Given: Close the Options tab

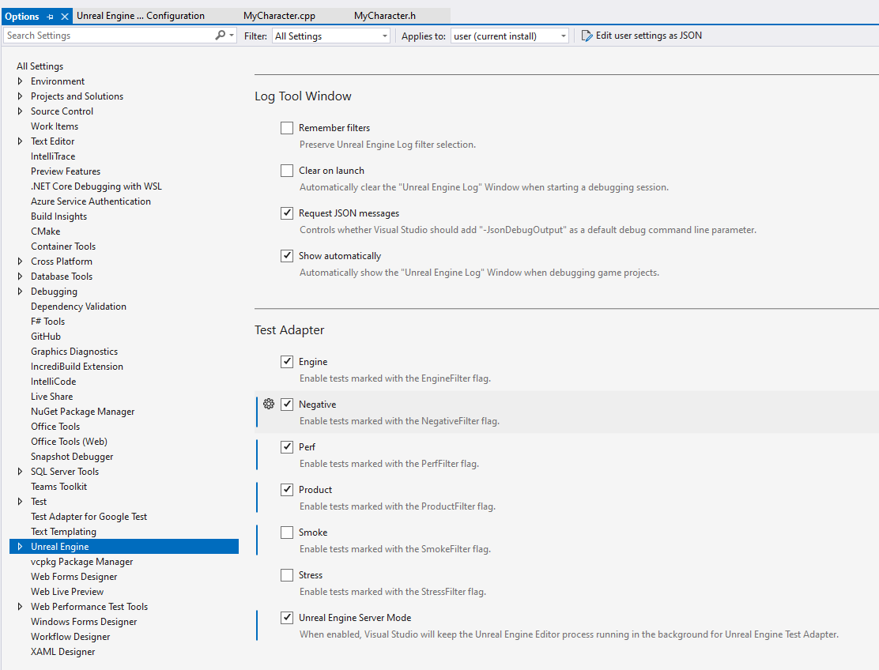Looking at the screenshot, I should (x=65, y=17).
